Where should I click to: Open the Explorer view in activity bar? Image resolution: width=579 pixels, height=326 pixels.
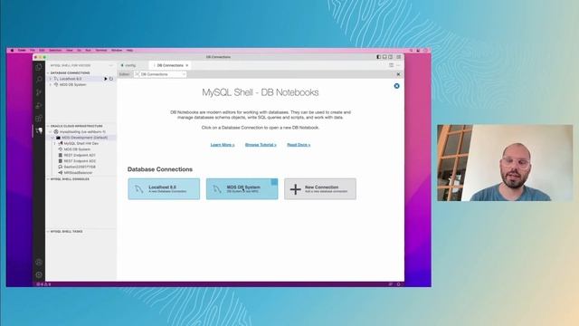39,67
